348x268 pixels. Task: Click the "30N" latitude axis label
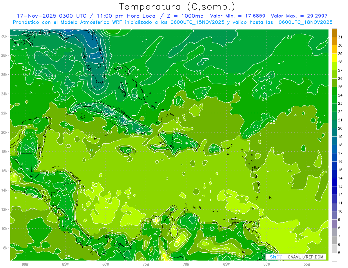[4, 36]
